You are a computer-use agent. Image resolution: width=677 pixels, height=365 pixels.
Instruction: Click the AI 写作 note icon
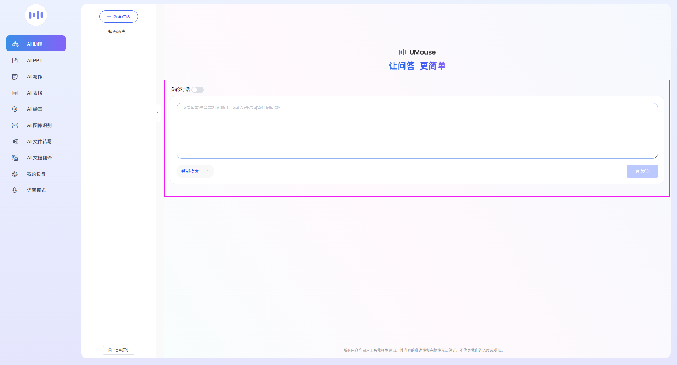[15, 77]
